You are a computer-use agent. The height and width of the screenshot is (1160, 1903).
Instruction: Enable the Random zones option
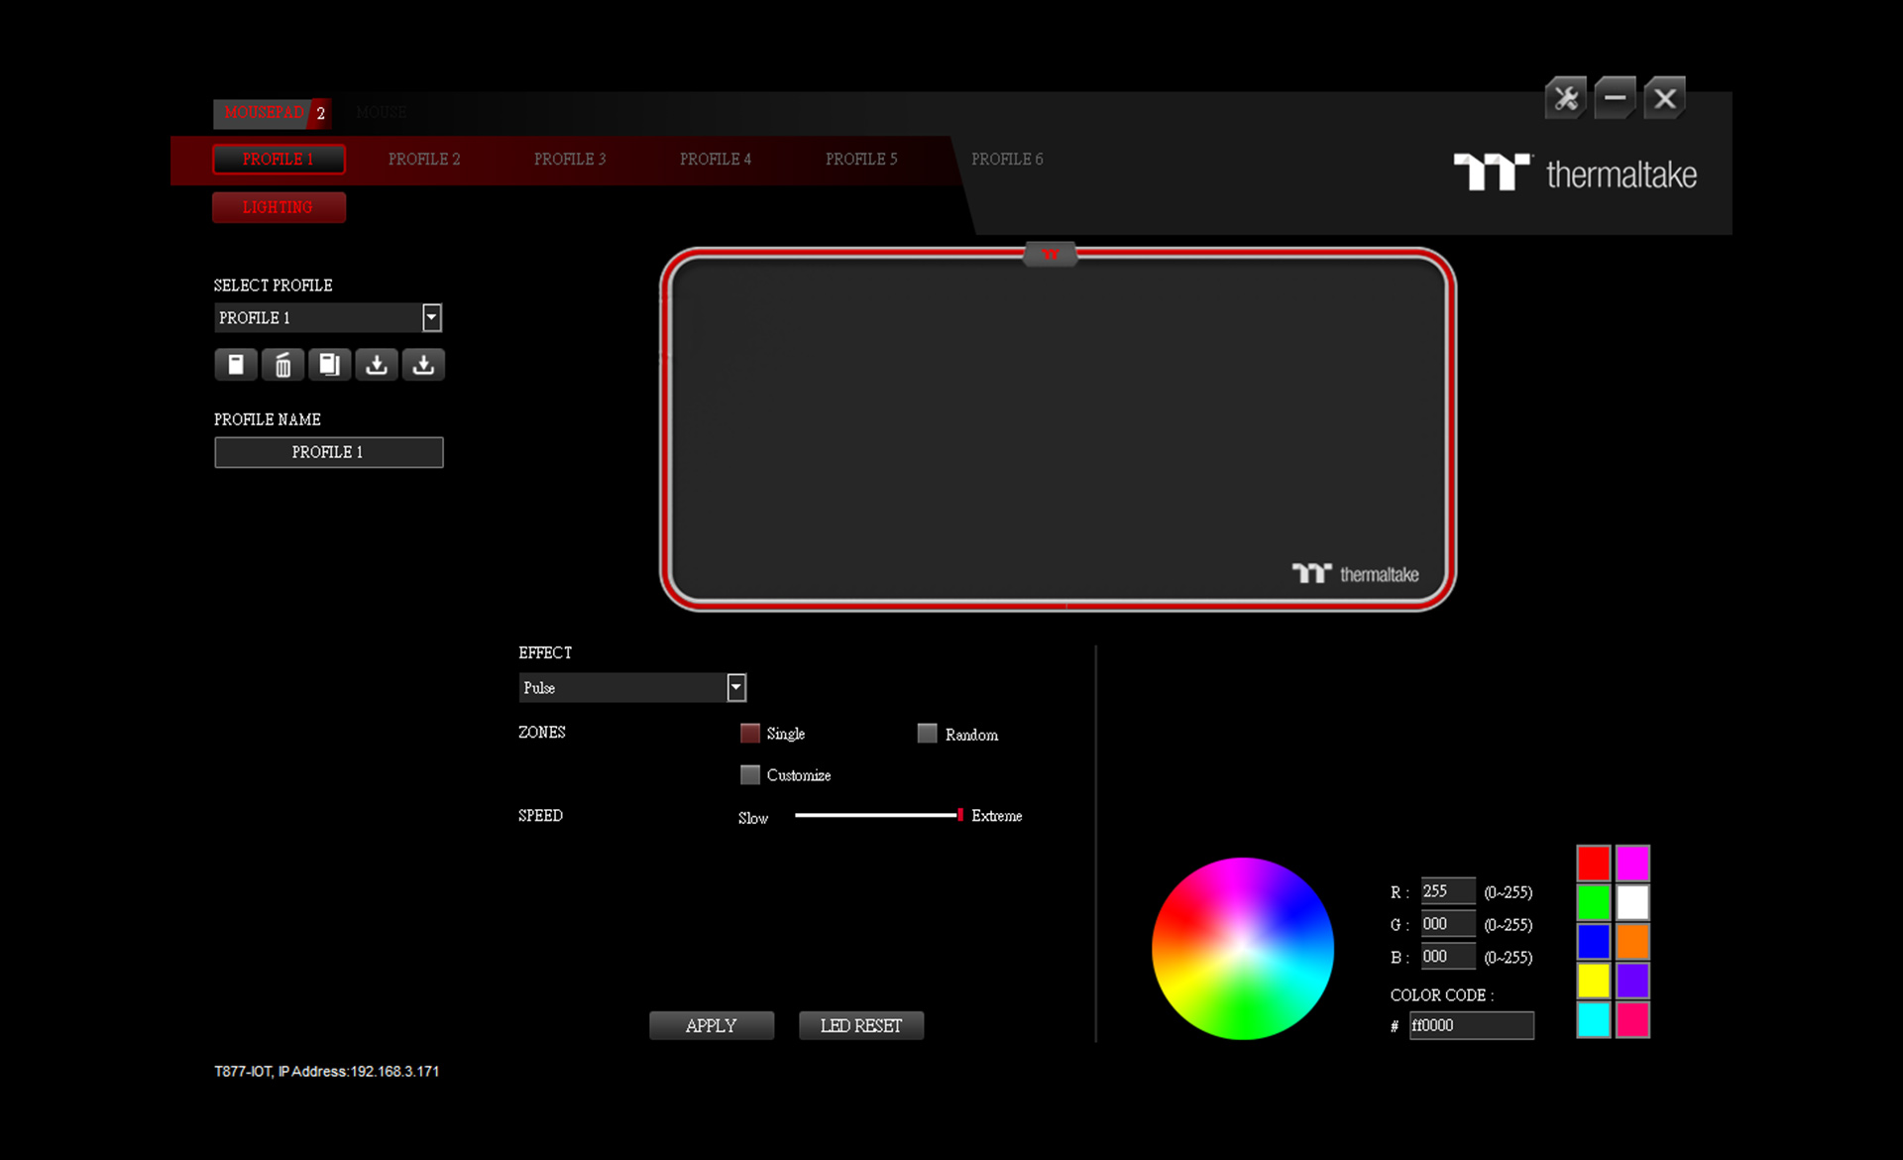click(927, 734)
